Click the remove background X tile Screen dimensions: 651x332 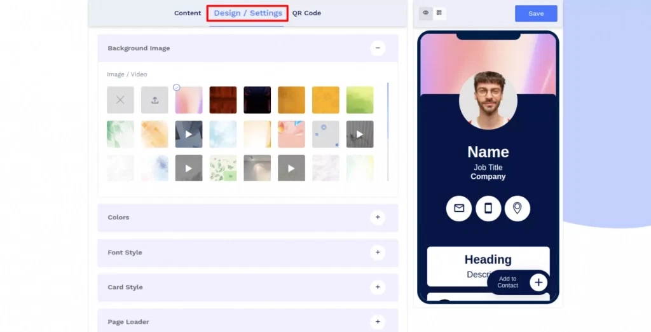point(120,100)
